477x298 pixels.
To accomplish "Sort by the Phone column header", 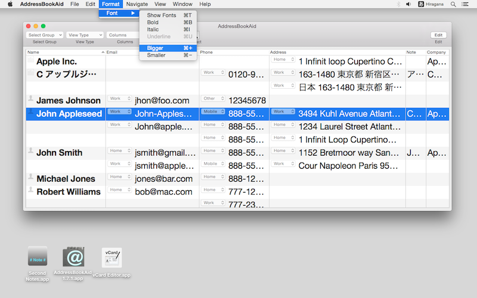I will (x=234, y=52).
